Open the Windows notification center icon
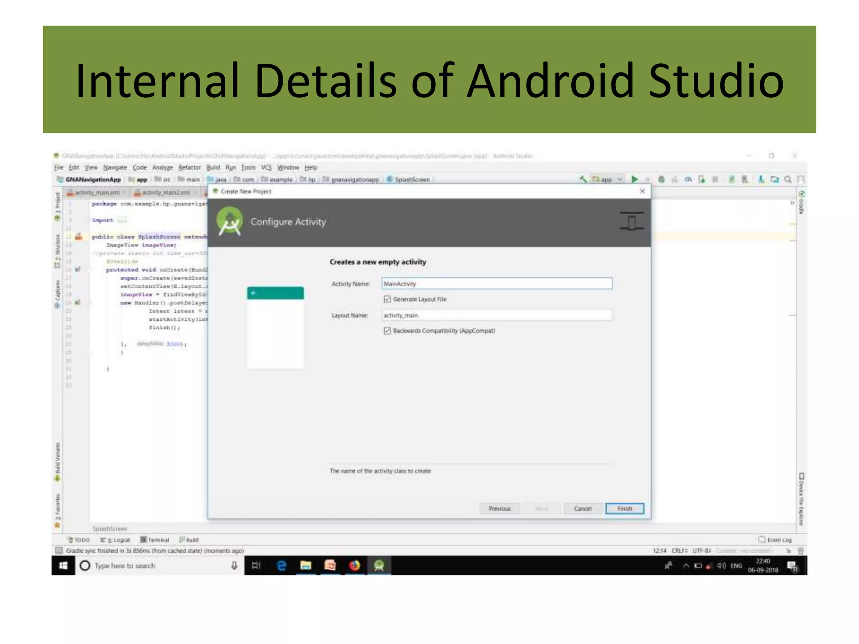Screen dimensions: 859x644 tap(792, 566)
